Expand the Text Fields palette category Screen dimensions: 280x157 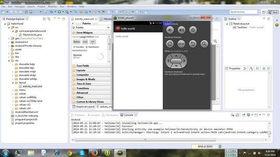coord(91,66)
